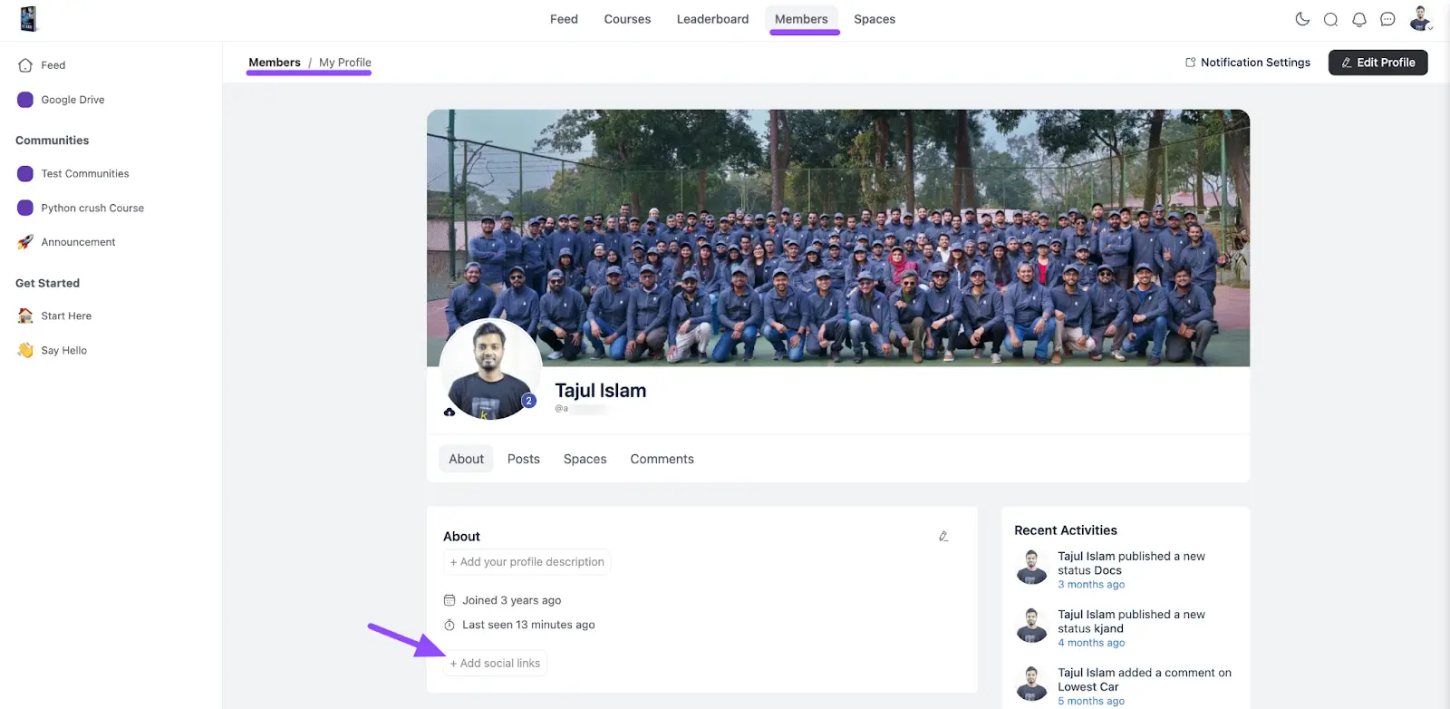Image resolution: width=1450 pixels, height=709 pixels.
Task: Click '3 months ago' activity timestamp
Action: (1091, 585)
